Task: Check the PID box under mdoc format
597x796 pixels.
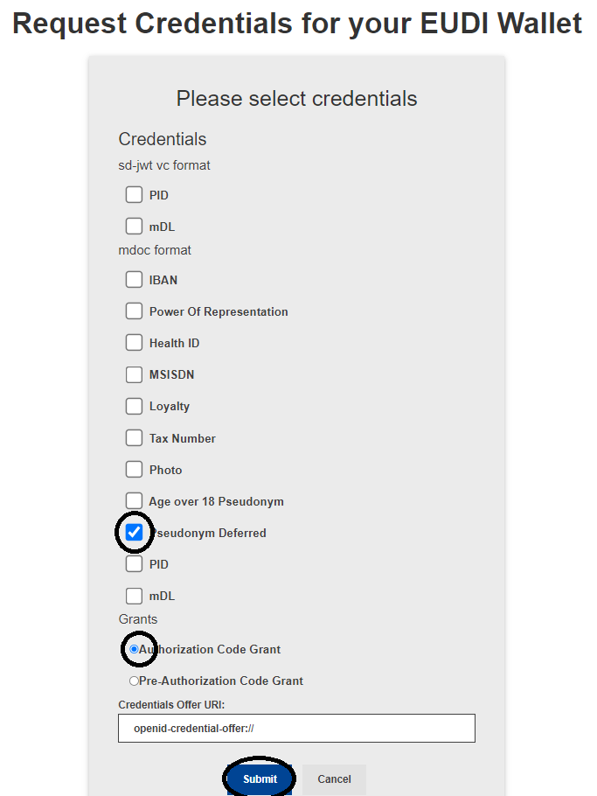Action: 134,564
